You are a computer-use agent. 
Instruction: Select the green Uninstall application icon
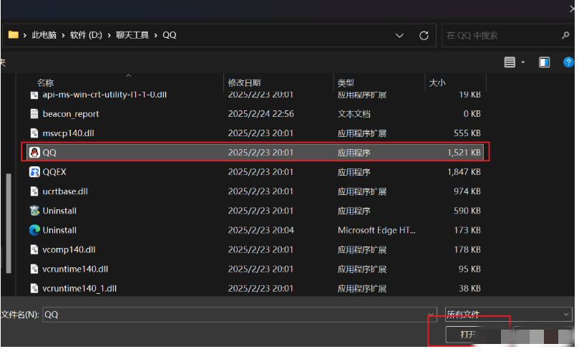coord(34,211)
